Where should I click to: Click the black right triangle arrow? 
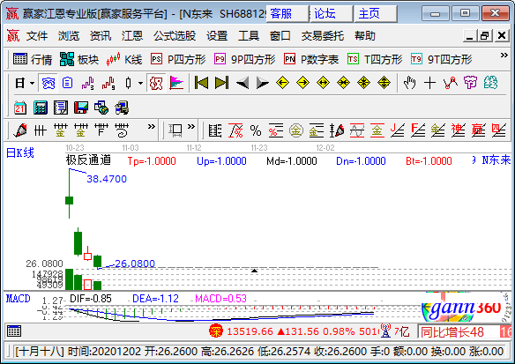point(263,83)
